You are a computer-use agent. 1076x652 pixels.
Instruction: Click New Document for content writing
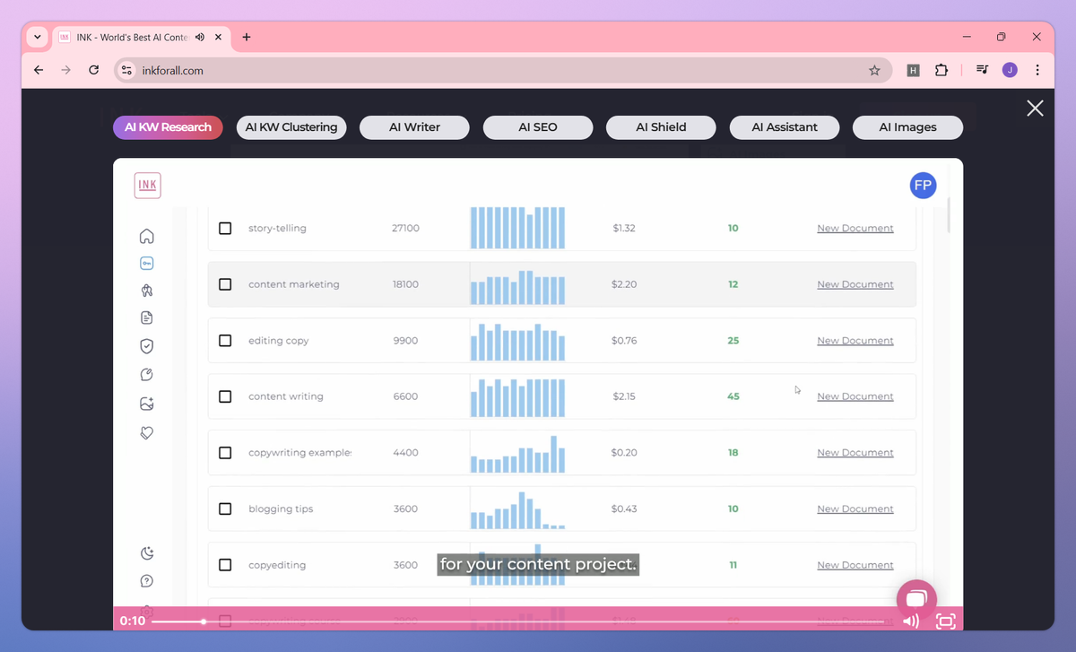[855, 396]
